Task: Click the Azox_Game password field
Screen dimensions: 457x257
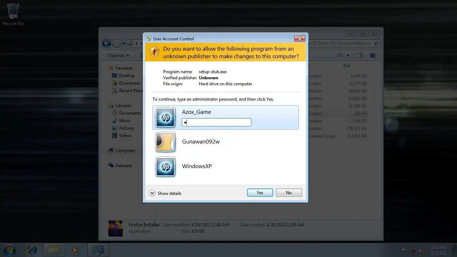Action: [x=216, y=122]
